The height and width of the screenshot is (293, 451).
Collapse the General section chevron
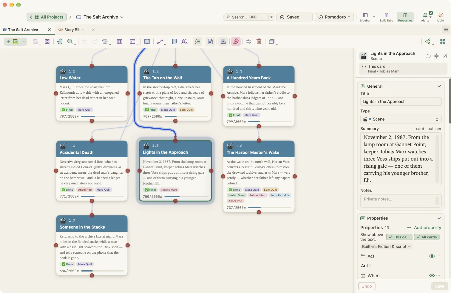click(439, 86)
